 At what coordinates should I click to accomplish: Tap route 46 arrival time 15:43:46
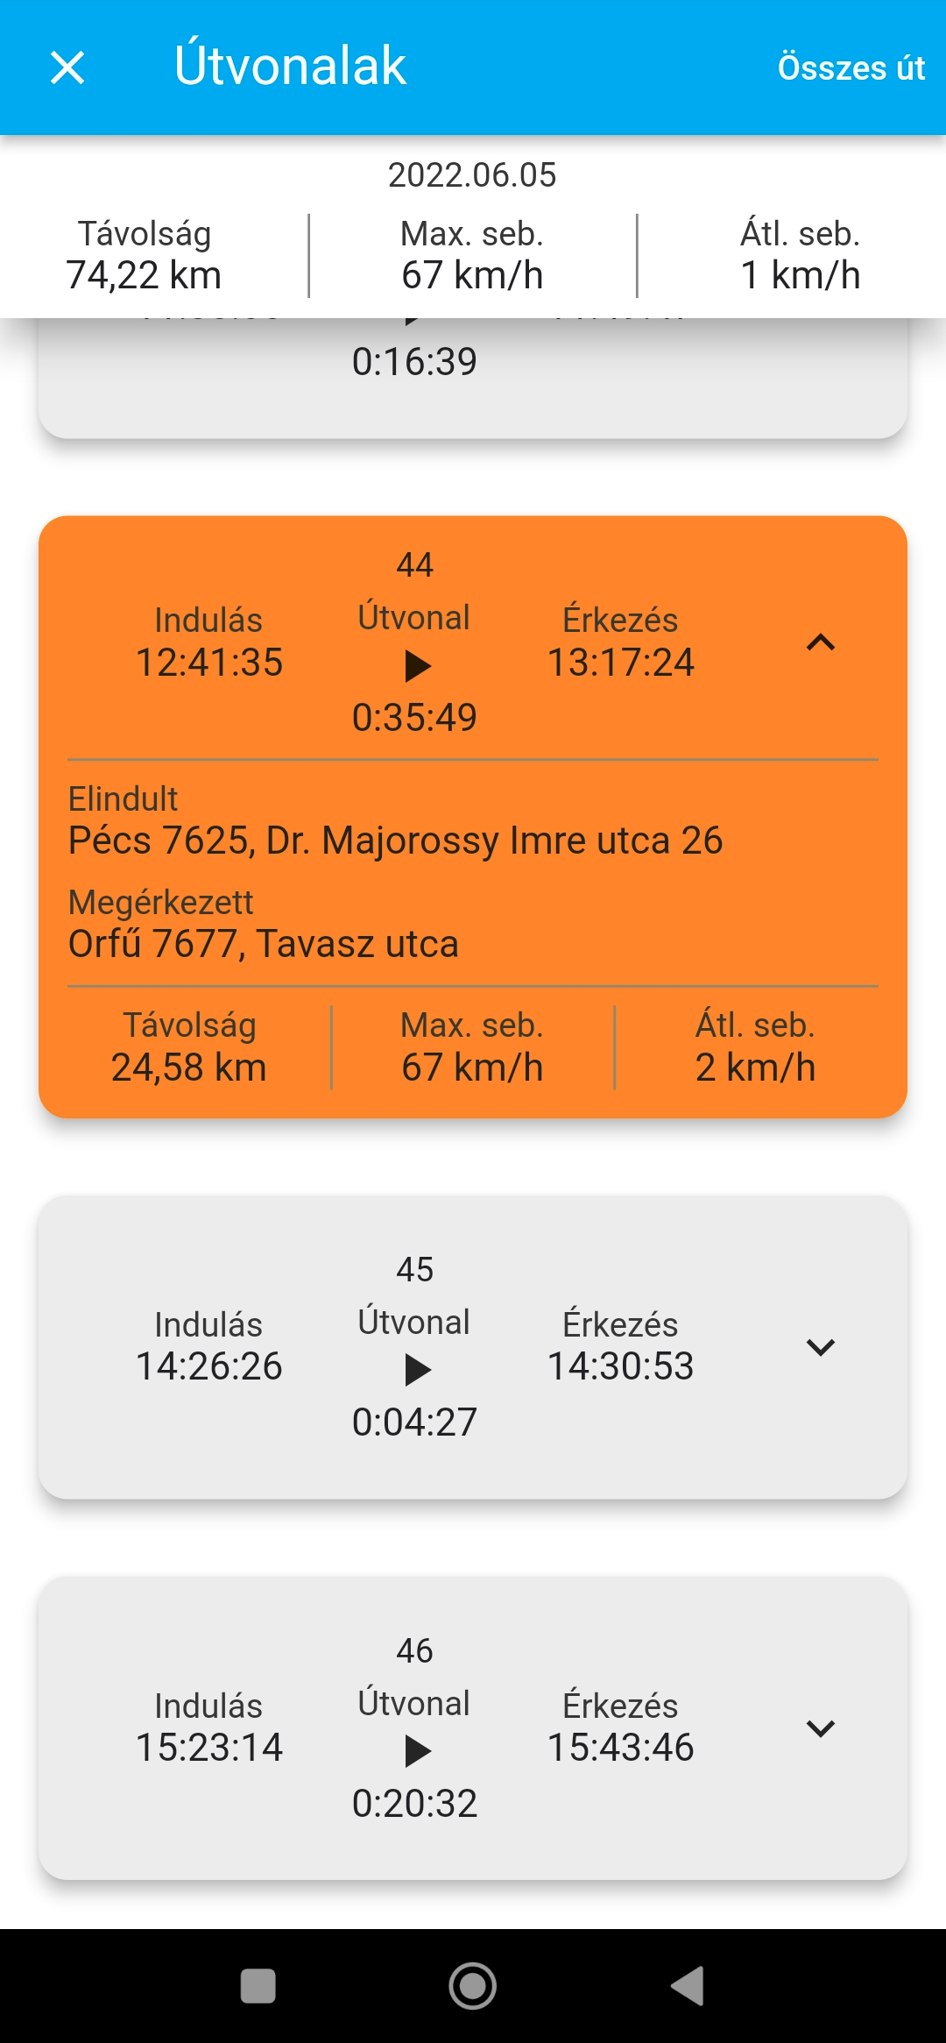click(620, 1748)
